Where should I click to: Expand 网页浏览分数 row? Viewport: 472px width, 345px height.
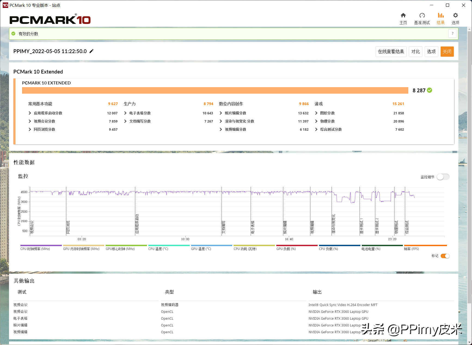[30, 129]
